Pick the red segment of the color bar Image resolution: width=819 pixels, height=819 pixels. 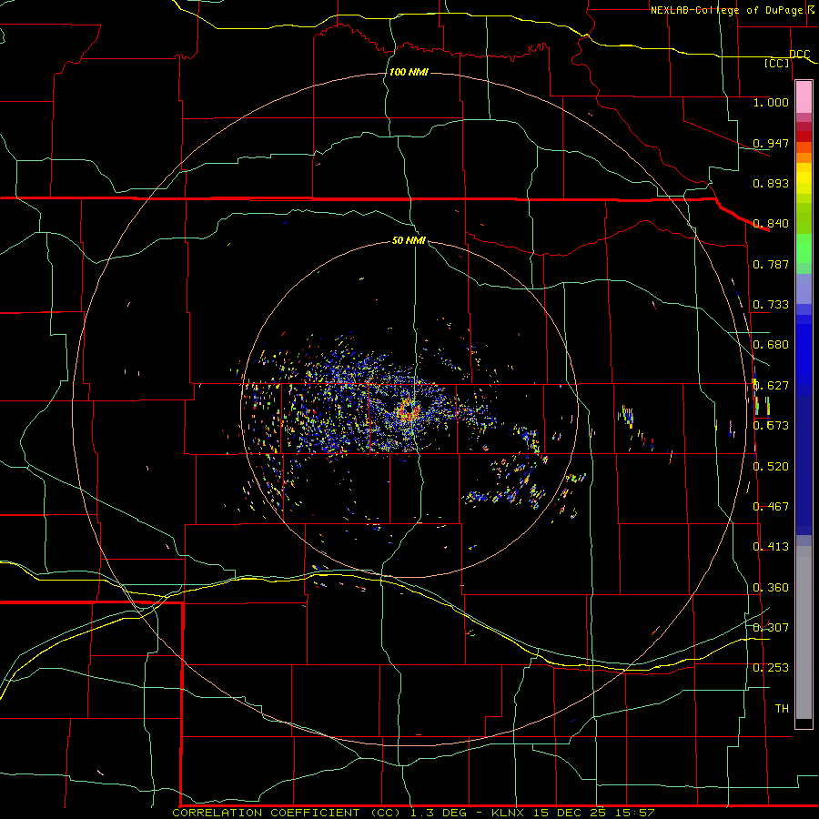(x=804, y=136)
